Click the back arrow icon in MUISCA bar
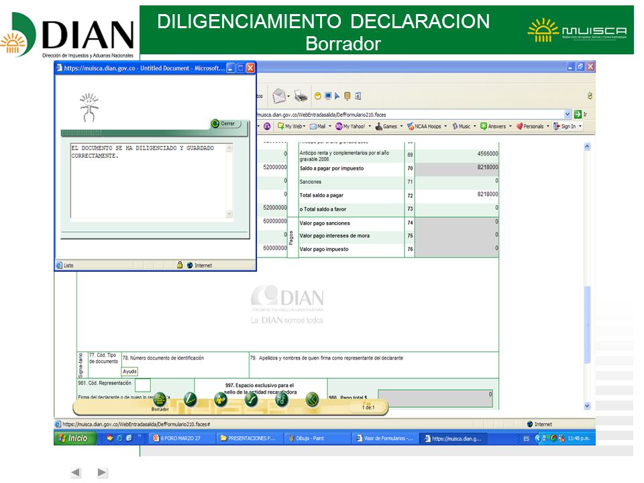Image resolution: width=644 pixels, height=483 pixels. pos(312,399)
